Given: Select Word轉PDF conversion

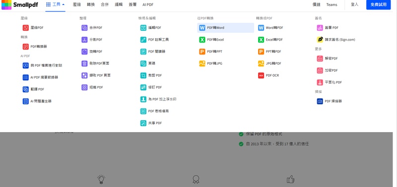Looking at the screenshot, I should coord(270,28).
